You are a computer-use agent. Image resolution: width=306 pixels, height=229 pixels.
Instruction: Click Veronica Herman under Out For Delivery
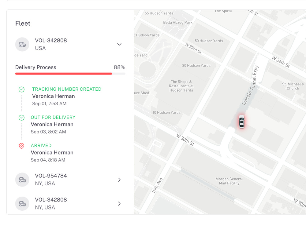[x=52, y=125]
